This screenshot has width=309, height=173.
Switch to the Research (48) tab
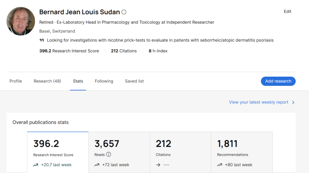tap(47, 81)
